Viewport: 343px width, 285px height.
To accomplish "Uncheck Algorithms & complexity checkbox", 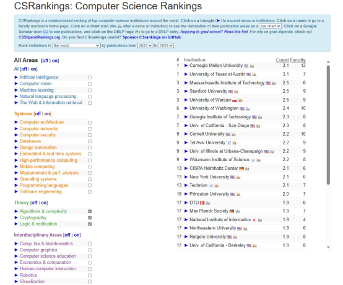I will [x=90, y=211].
